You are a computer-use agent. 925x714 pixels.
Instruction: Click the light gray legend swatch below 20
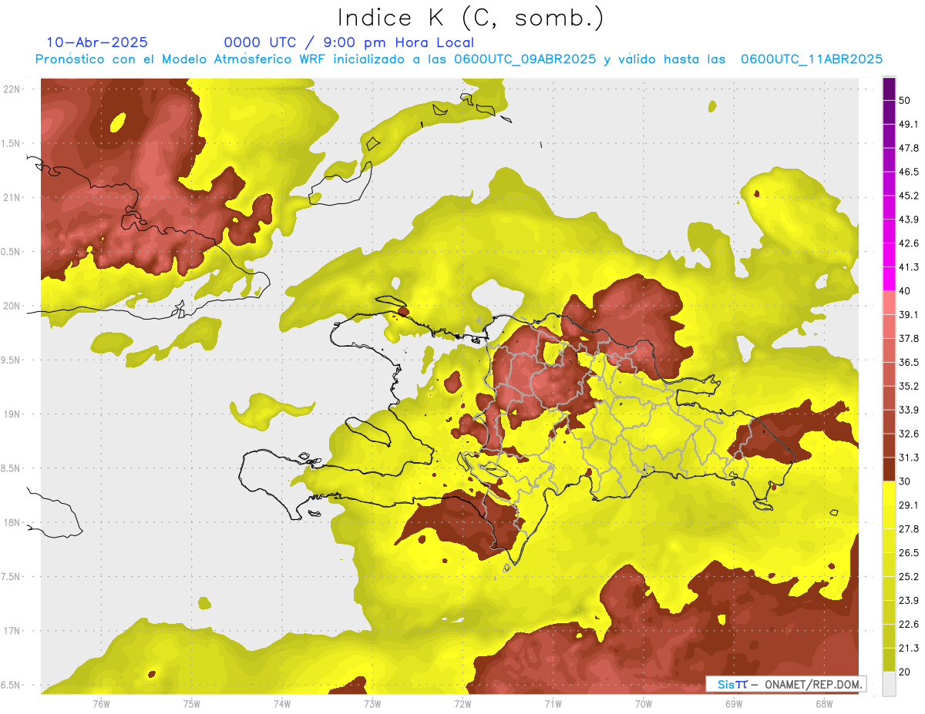coord(890,684)
